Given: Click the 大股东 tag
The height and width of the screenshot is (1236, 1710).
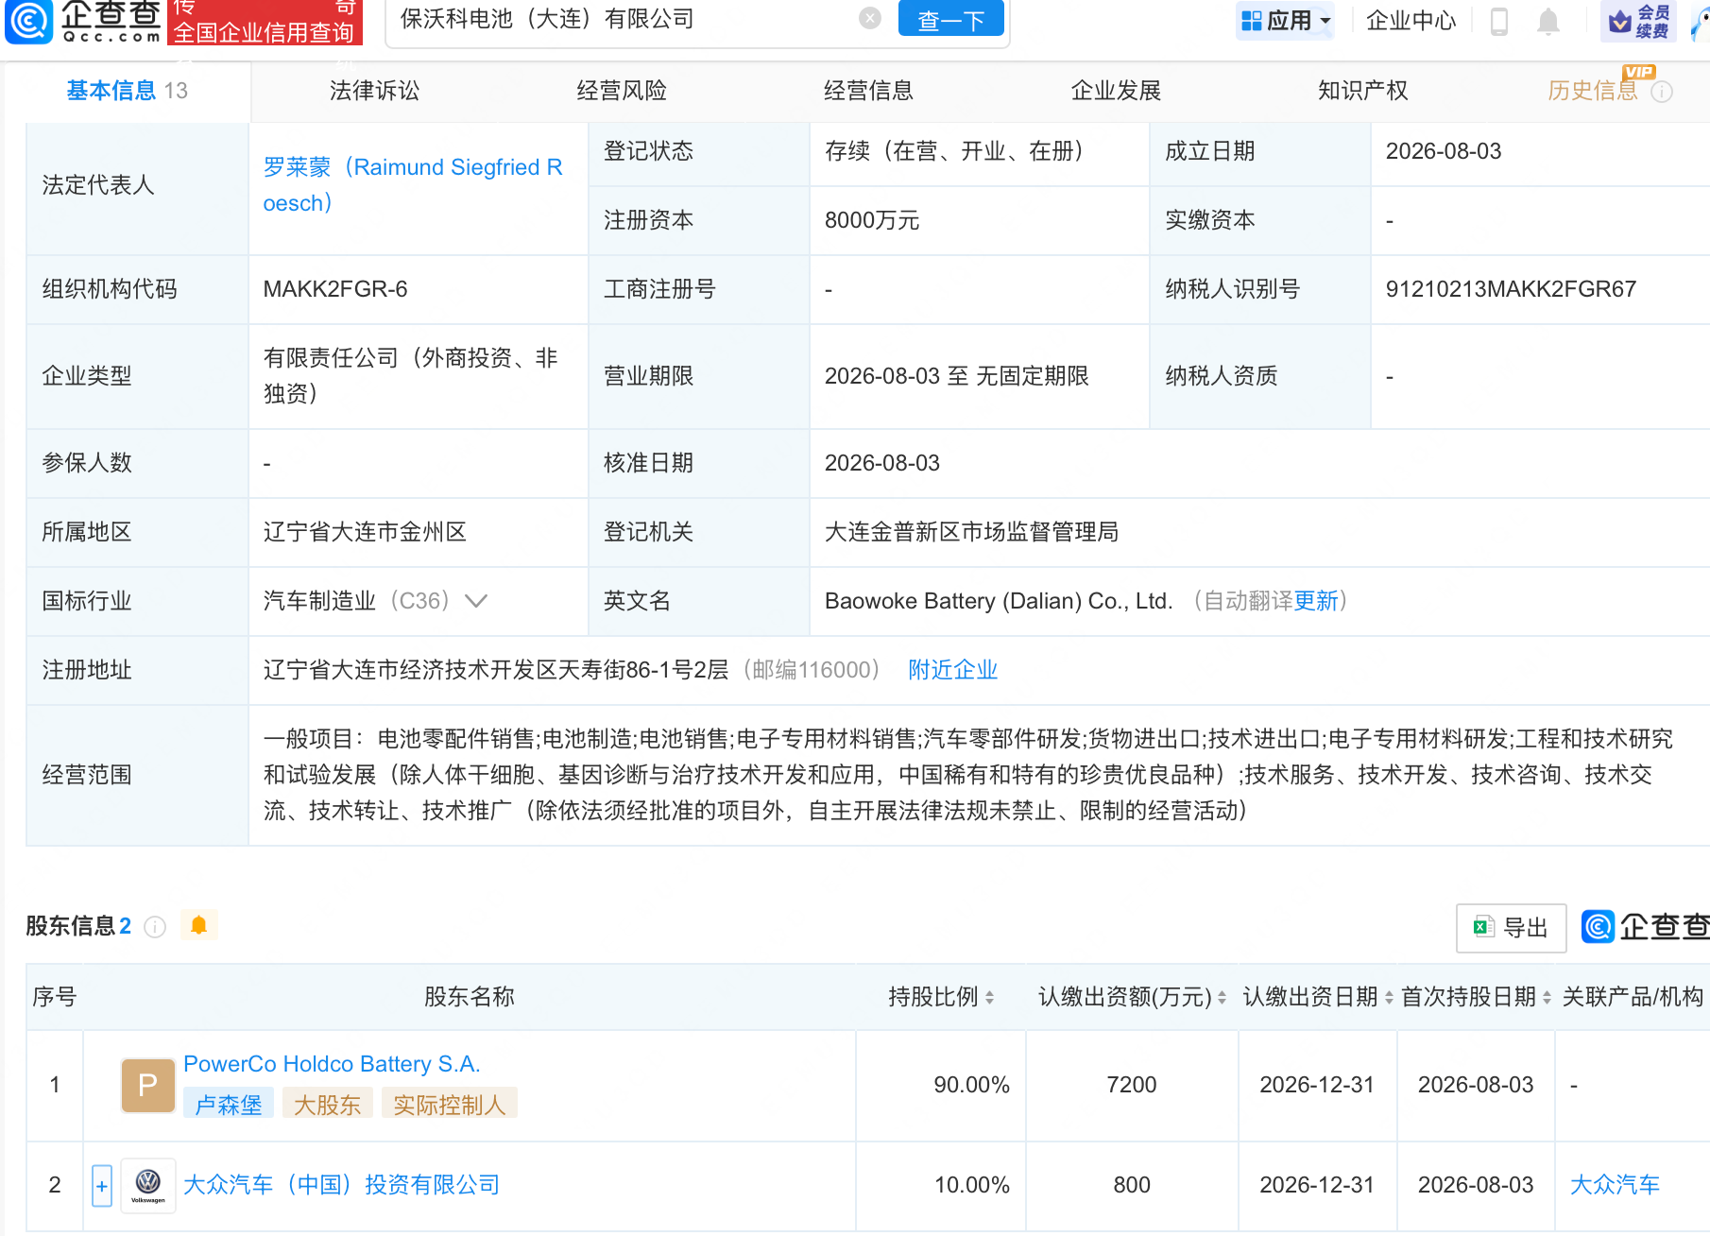Looking at the screenshot, I should coord(328,1104).
